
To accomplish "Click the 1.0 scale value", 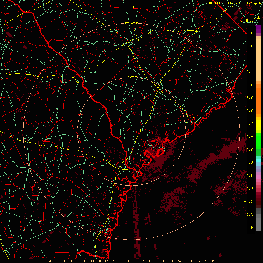I will click(x=250, y=176).
